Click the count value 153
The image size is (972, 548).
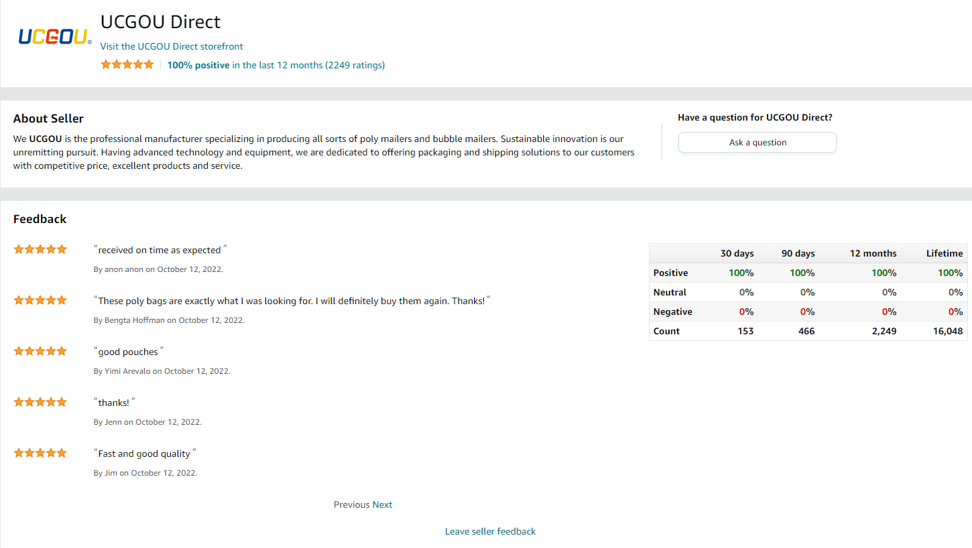pyautogui.click(x=745, y=331)
